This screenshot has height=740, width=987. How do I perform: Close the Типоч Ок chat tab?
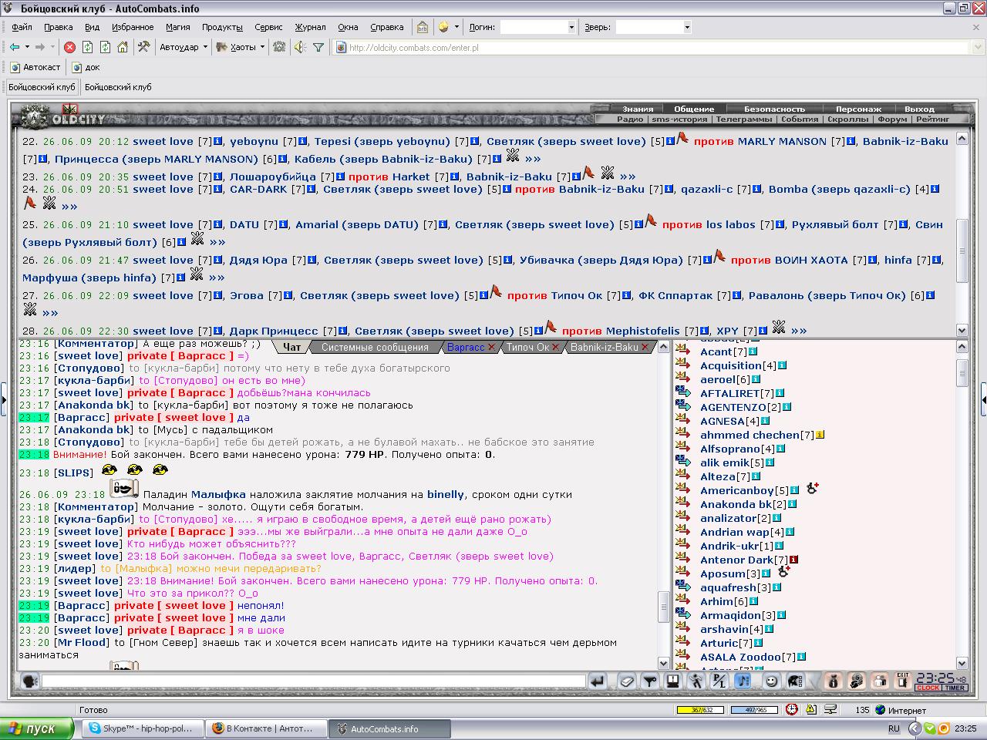click(x=555, y=348)
